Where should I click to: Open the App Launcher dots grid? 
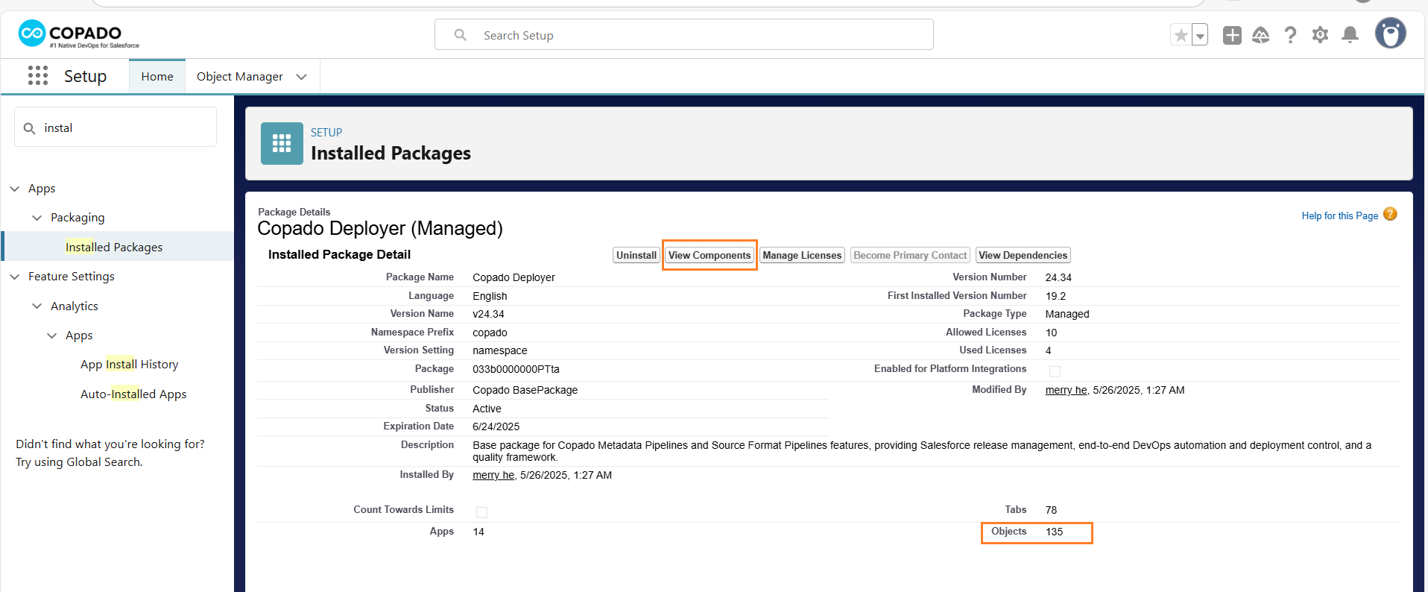pos(38,75)
